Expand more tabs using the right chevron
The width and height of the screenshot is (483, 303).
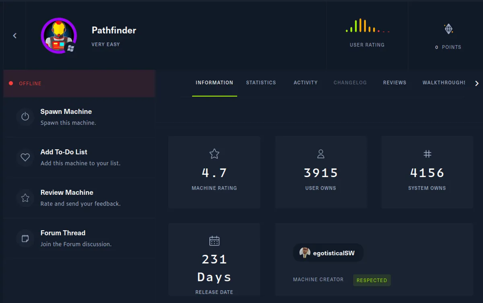[477, 83]
